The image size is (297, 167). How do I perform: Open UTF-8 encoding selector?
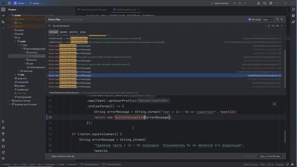point(270,164)
